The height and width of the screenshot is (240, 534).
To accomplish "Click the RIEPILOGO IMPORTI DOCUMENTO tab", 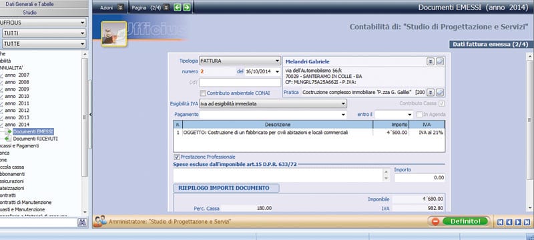I will [x=226, y=188].
